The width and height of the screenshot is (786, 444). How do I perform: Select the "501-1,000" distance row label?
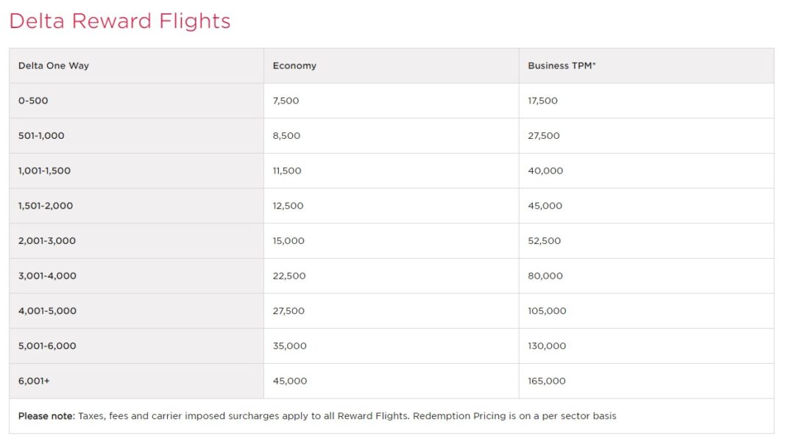(x=41, y=136)
